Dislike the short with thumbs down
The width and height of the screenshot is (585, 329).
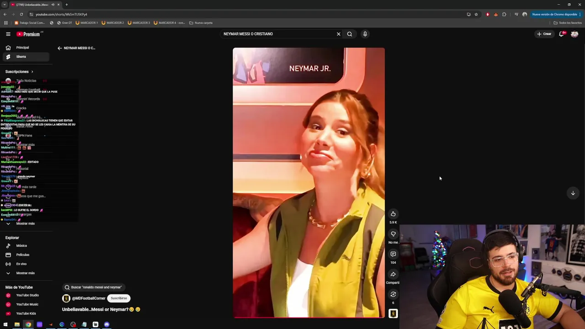(x=393, y=234)
